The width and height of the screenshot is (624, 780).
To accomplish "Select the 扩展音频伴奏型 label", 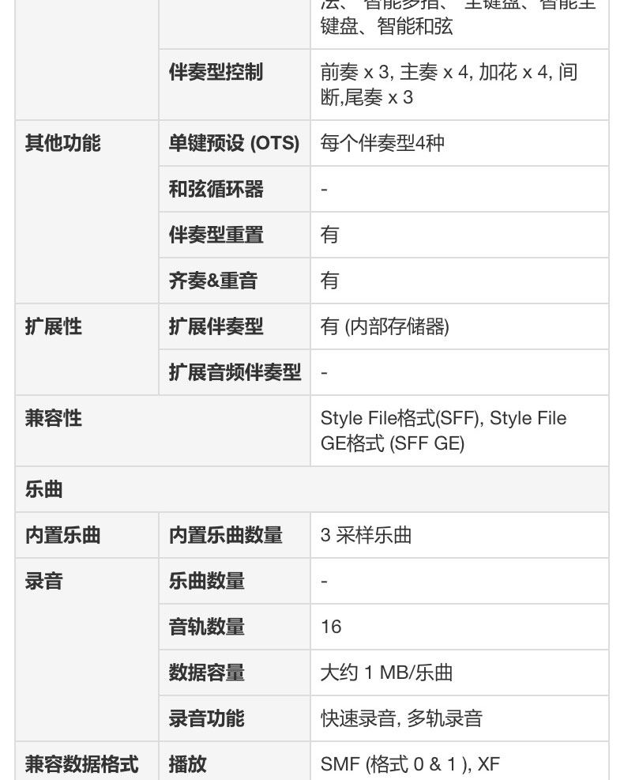I will click(235, 373).
